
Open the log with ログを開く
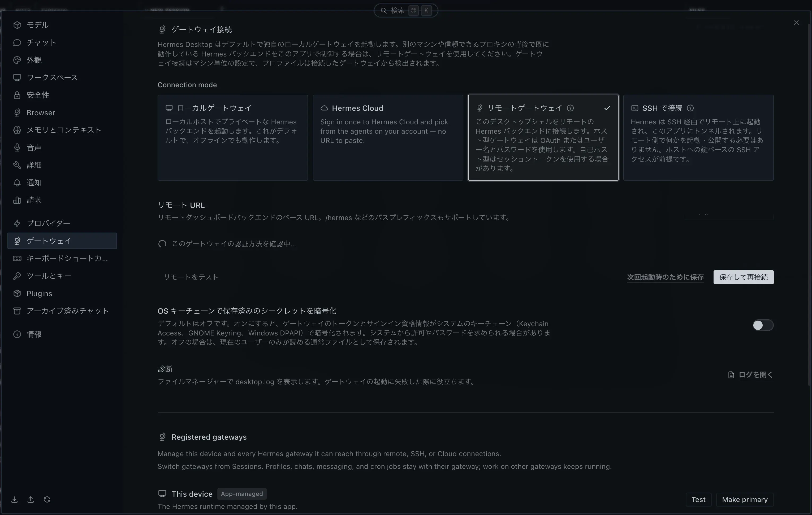click(x=755, y=375)
